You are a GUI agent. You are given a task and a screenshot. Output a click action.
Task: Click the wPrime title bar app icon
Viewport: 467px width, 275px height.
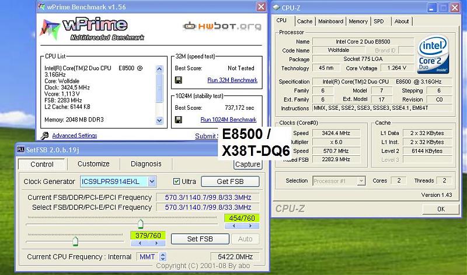(41, 6)
